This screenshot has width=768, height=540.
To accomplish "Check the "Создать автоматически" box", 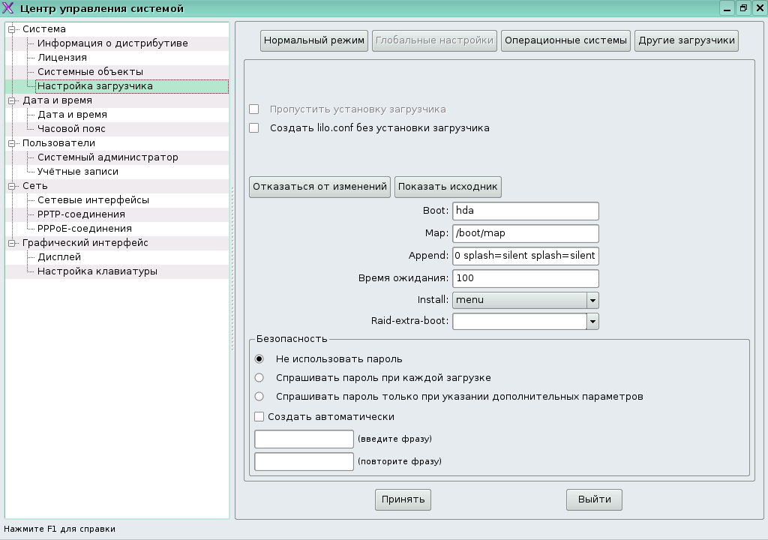I will [x=259, y=416].
